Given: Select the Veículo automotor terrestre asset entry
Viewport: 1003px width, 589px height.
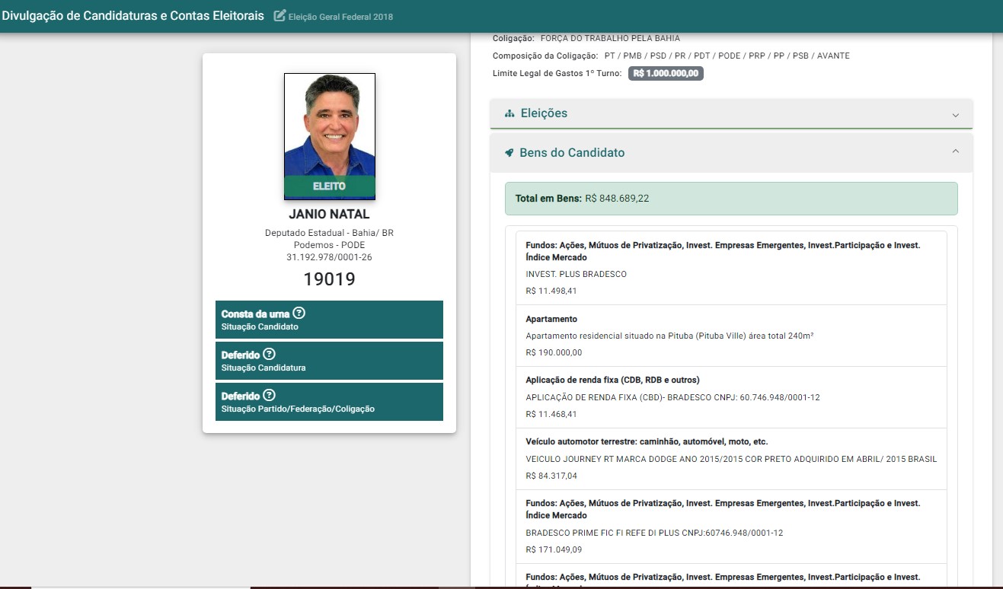Looking at the screenshot, I should tap(731, 459).
